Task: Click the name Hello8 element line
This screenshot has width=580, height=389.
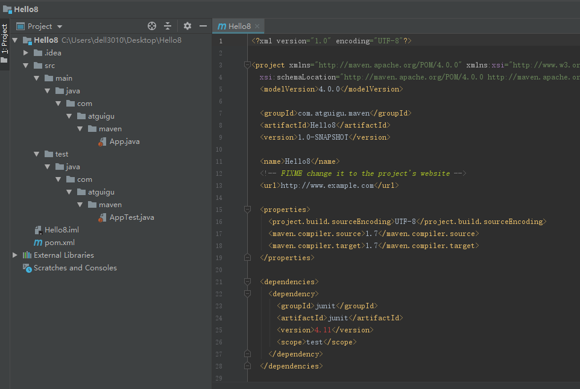Action: point(300,161)
